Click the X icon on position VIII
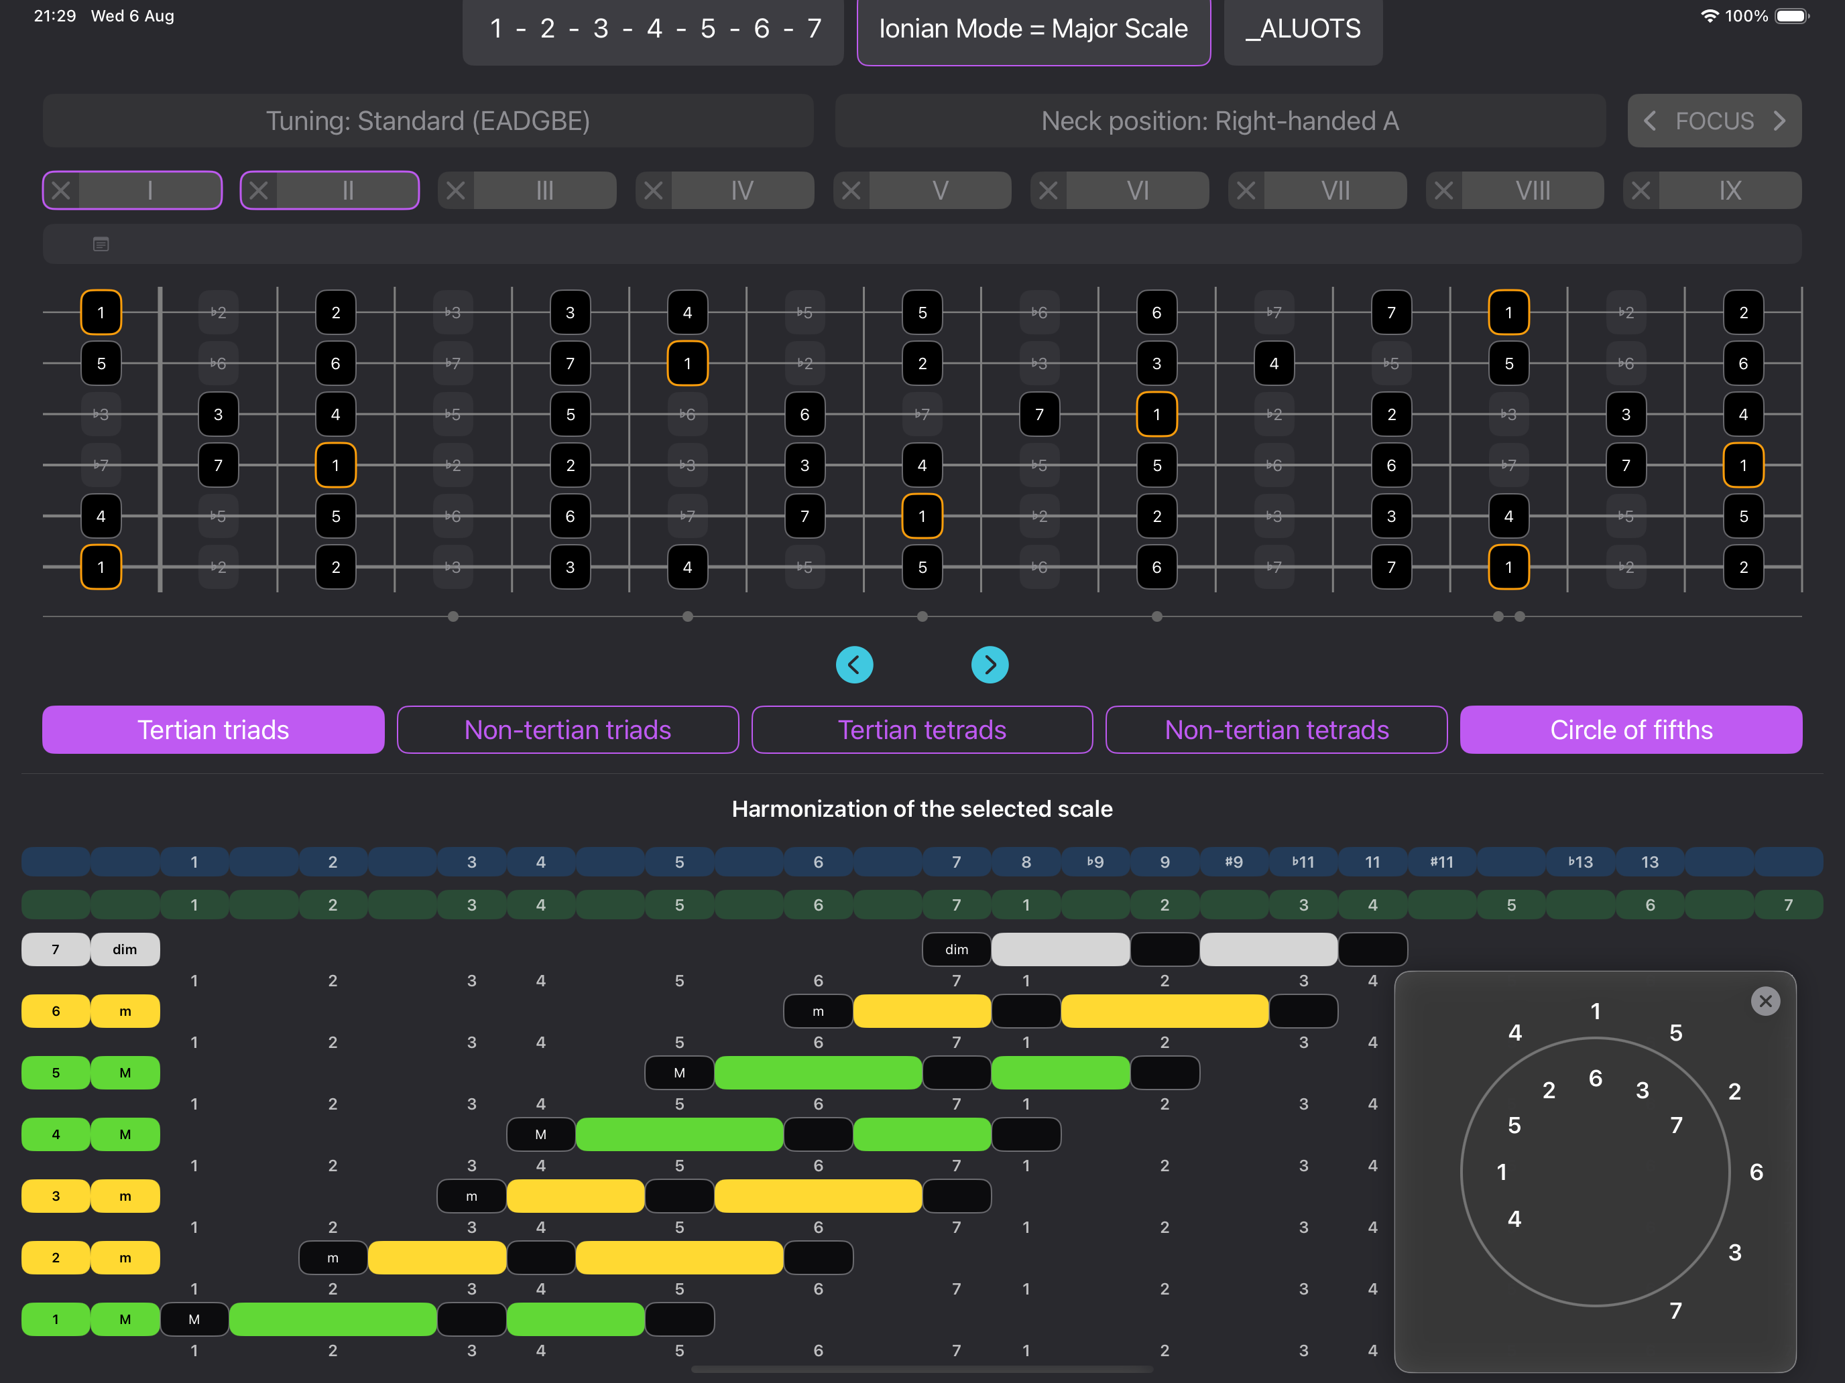 [x=1444, y=191]
